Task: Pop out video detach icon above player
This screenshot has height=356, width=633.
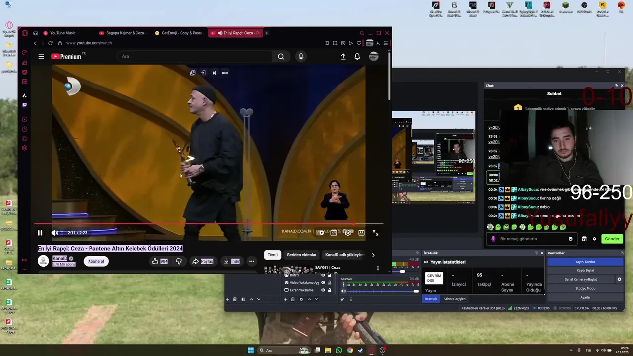Action: tap(193, 73)
